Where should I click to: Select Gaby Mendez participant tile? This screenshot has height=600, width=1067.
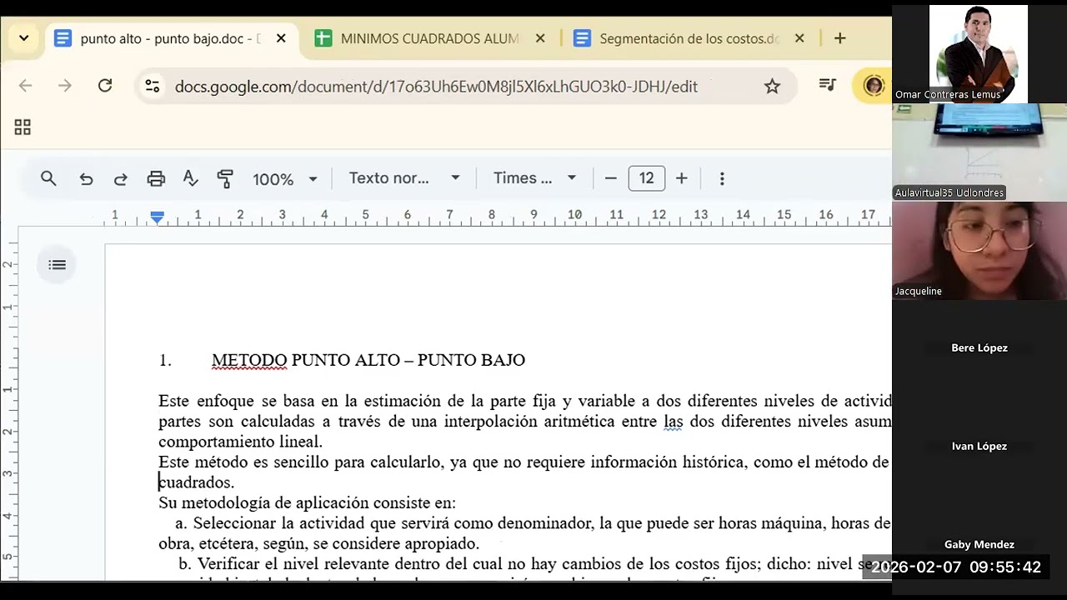click(x=979, y=545)
